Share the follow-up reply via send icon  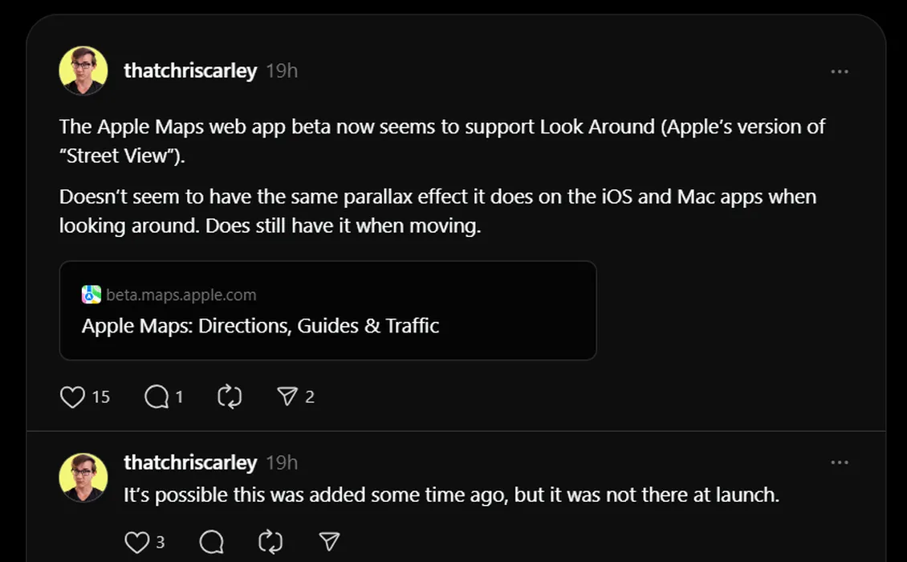click(x=329, y=542)
